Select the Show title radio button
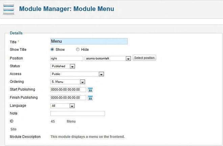The width and height of the screenshot is (223, 146). [x=52, y=49]
